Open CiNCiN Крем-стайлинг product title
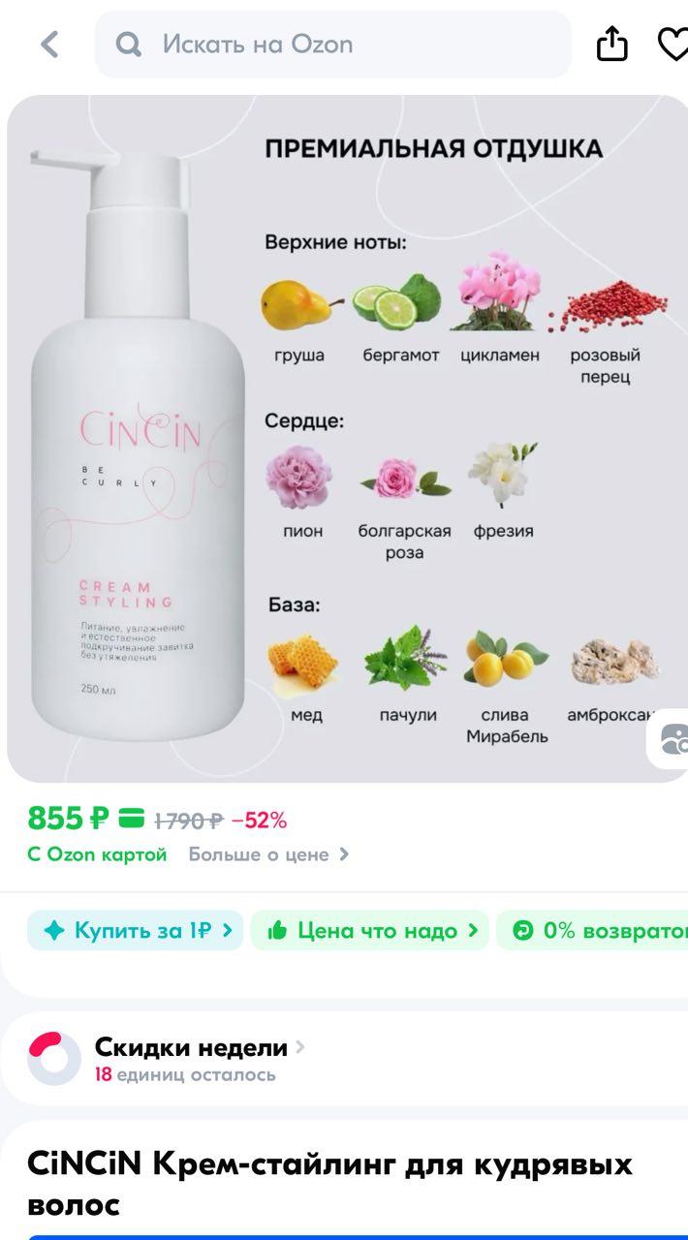 point(329,1184)
